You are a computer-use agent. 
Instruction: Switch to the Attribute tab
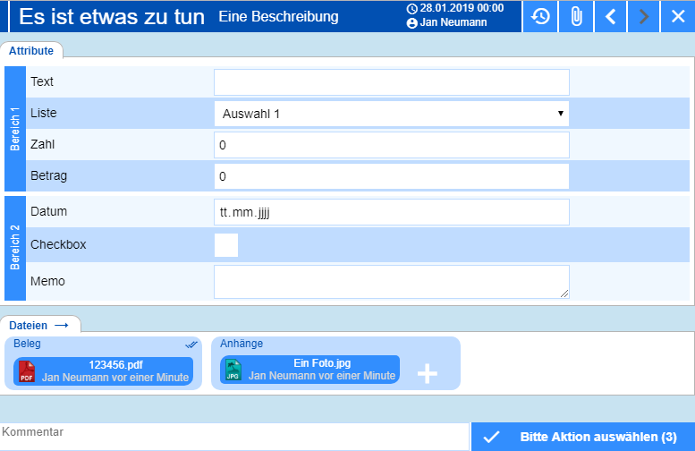pos(31,51)
